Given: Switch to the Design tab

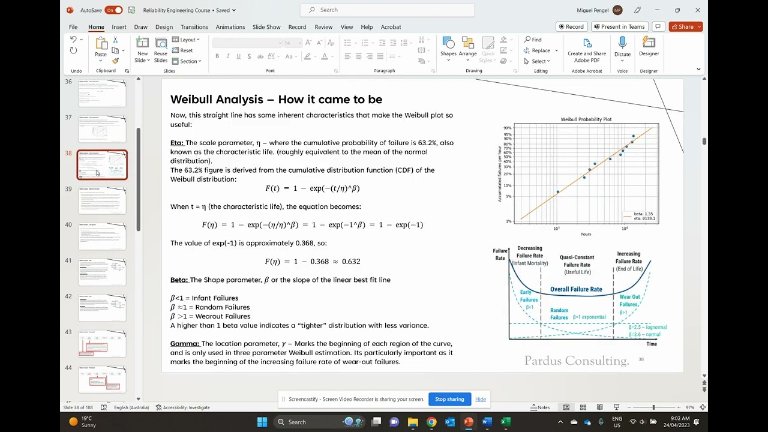Looking at the screenshot, I should click(x=164, y=27).
